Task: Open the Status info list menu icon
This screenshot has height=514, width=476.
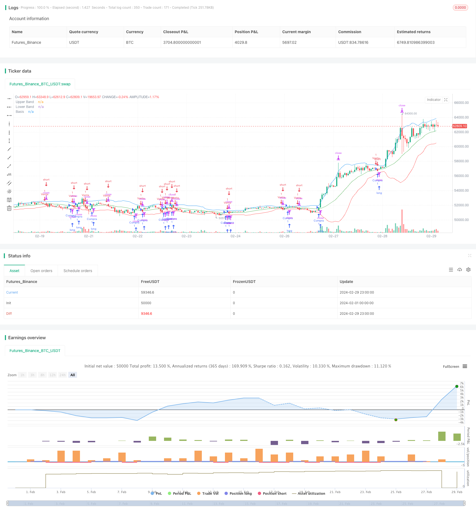Action: (451, 270)
